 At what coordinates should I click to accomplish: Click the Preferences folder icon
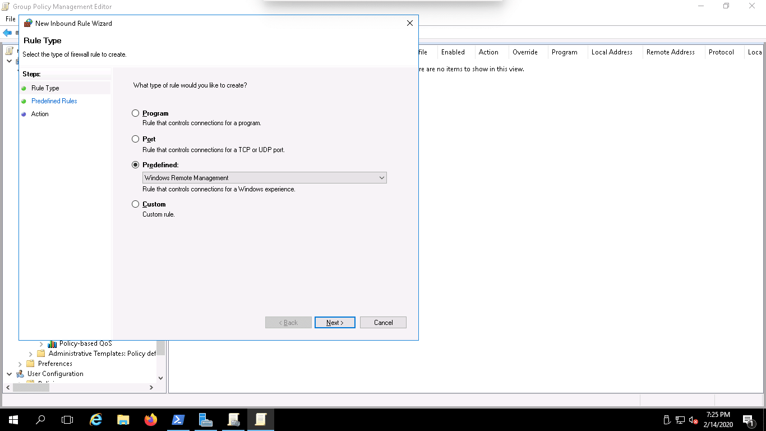pos(30,364)
